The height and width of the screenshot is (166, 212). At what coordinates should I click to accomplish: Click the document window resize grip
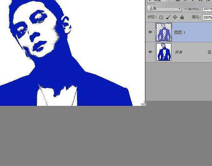(x=143, y=103)
